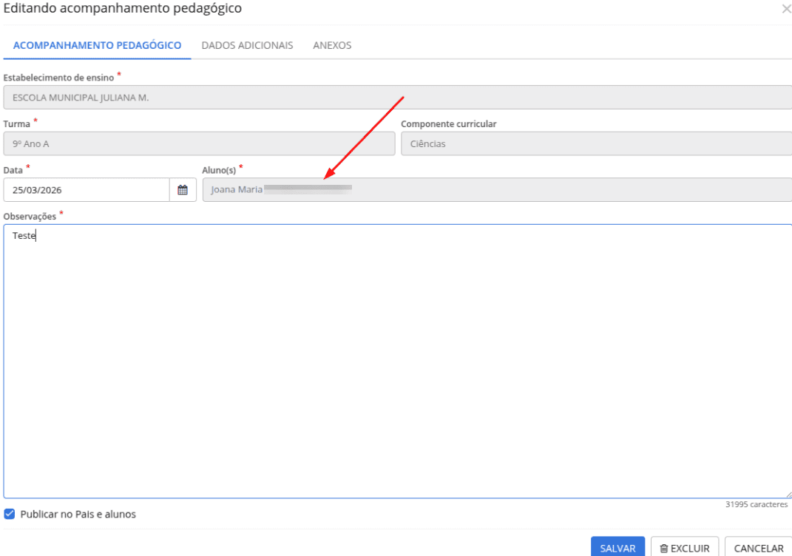The height and width of the screenshot is (556, 792).
Task: Uncheck Publicar no Pais e alunos checkbox
Action: pos(10,514)
